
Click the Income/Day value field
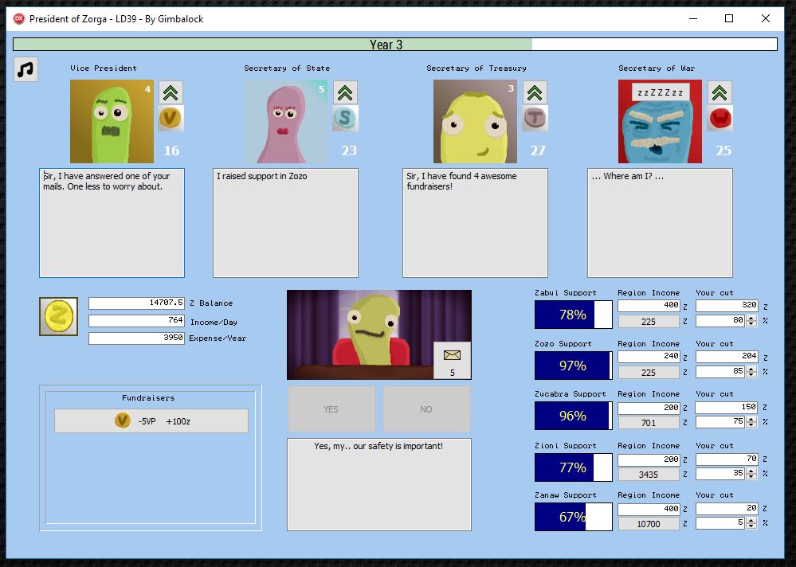click(136, 320)
